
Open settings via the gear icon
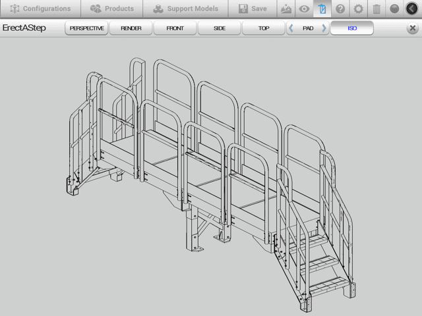coord(358,9)
